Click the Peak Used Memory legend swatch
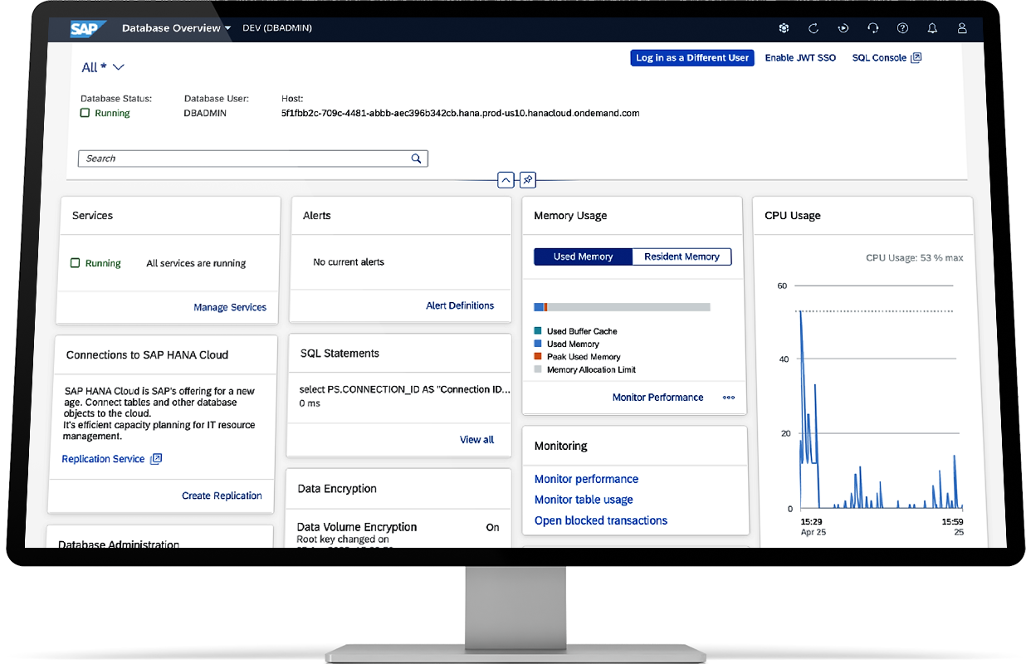This screenshot has width=1026, height=664. [x=538, y=357]
